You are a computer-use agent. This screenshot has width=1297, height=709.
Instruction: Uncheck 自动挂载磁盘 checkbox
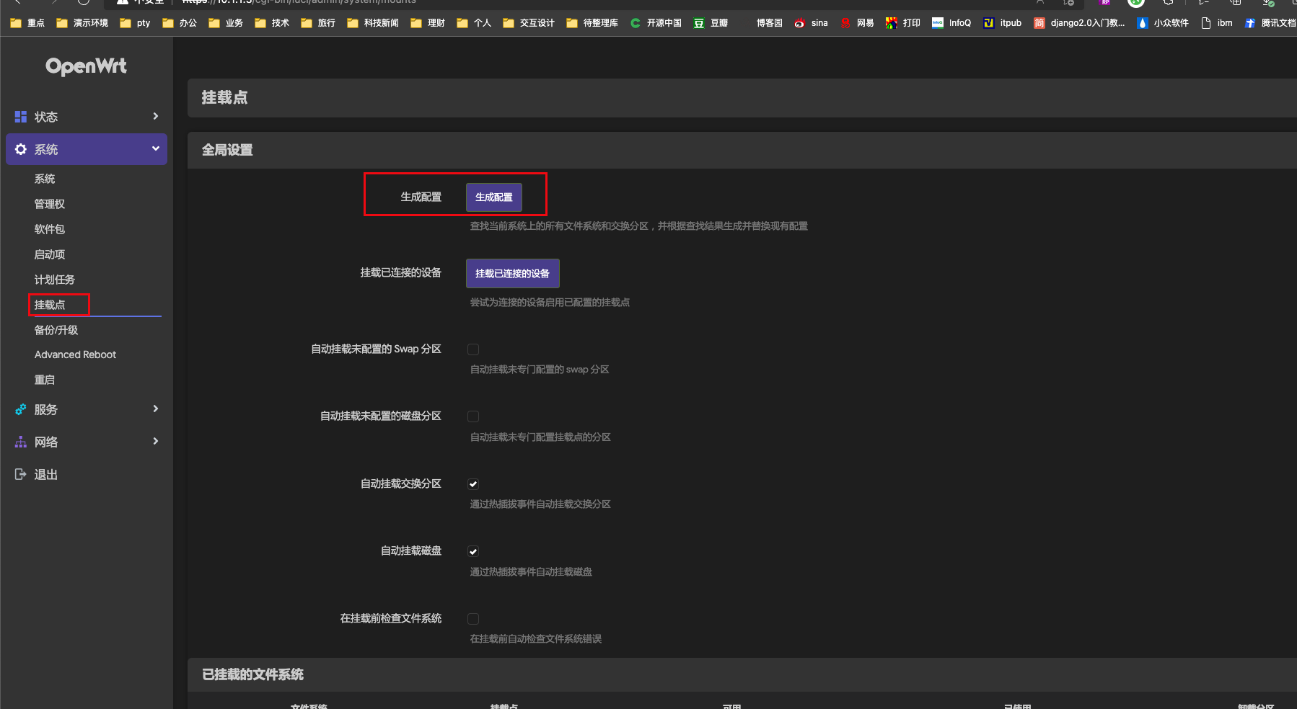point(473,551)
